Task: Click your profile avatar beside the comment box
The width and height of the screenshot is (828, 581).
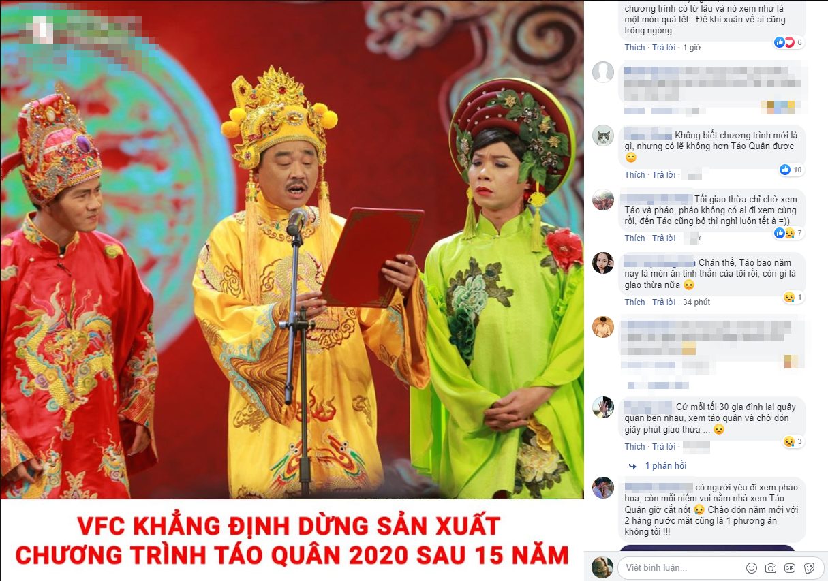Action: tap(602, 567)
